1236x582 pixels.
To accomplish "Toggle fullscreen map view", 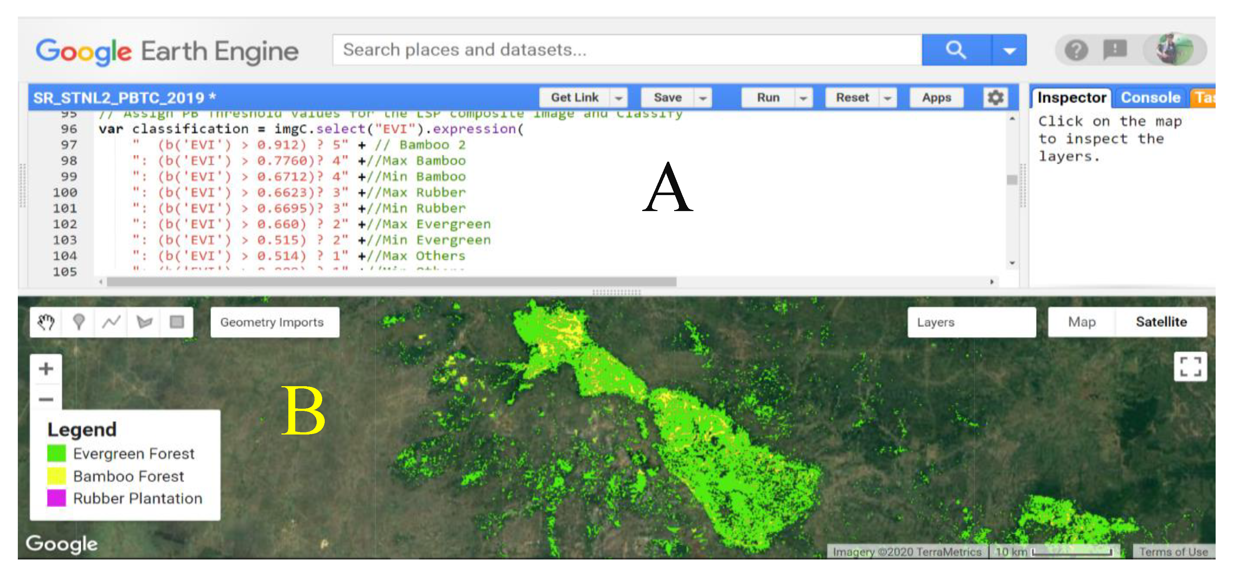I will [1191, 367].
